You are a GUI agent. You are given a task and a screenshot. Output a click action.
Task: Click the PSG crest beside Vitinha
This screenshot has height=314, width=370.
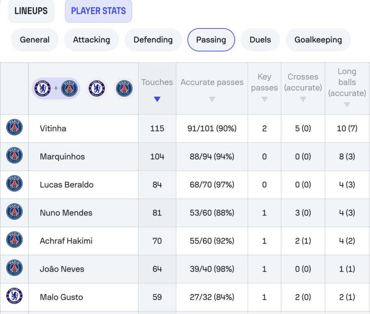coord(14,127)
